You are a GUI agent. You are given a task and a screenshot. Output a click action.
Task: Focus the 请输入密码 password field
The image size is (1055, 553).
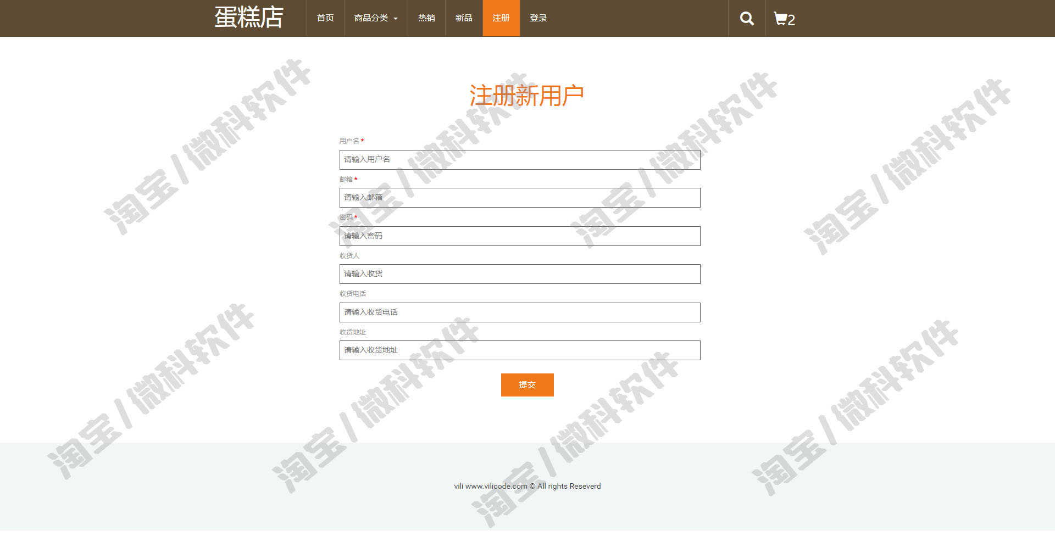520,236
